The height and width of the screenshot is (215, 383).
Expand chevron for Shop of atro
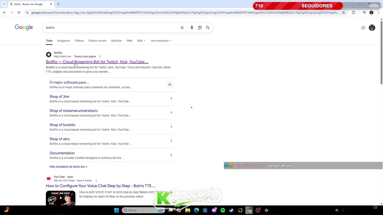171,141
